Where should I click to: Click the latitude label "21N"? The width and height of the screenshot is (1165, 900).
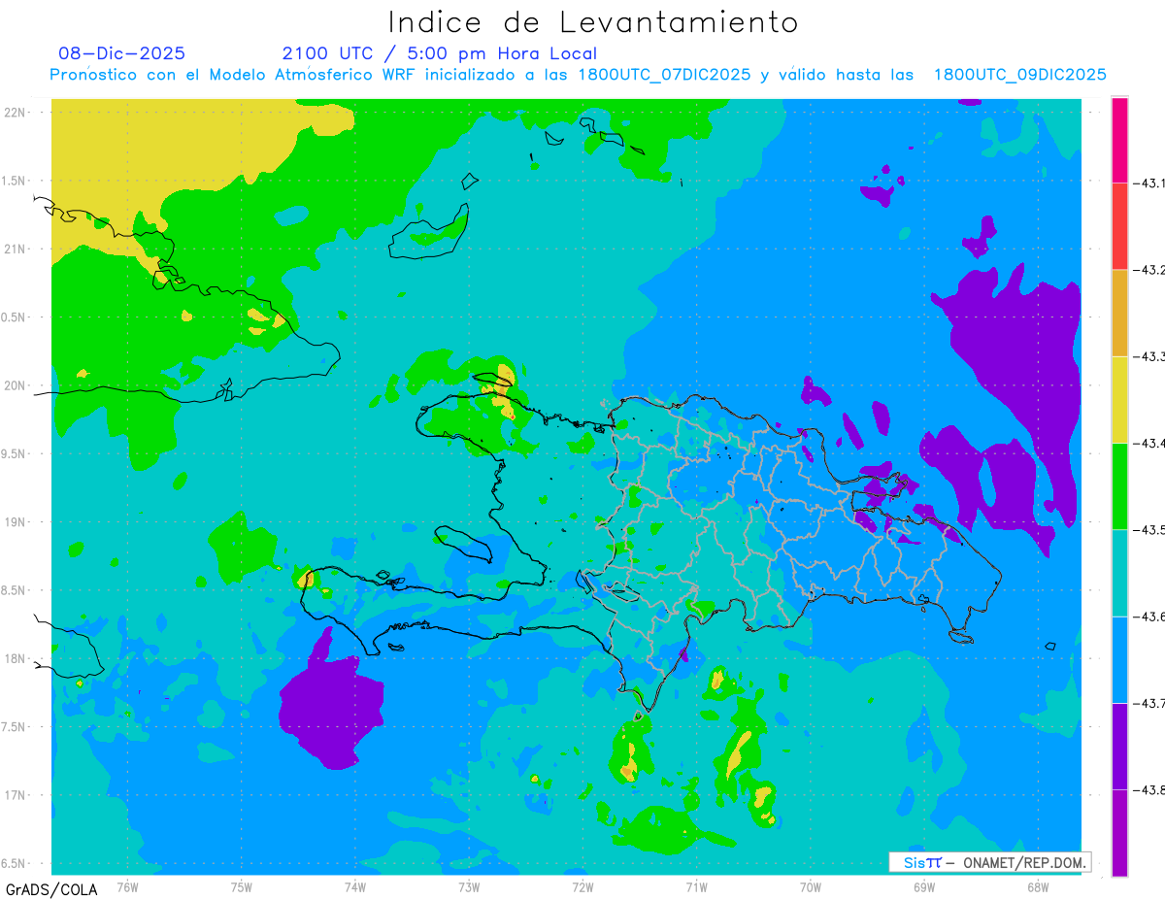coord(17,249)
